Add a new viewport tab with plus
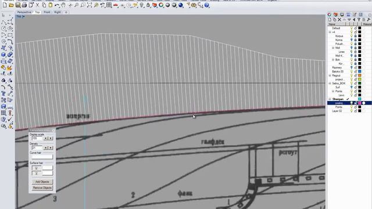Image resolution: width=372 pixels, height=209 pixels. pyautogui.click(x=66, y=12)
